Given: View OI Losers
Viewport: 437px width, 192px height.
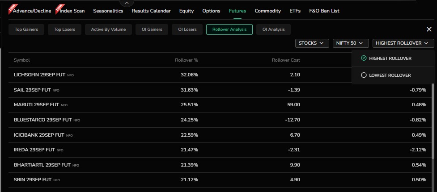Looking at the screenshot, I should point(187,29).
